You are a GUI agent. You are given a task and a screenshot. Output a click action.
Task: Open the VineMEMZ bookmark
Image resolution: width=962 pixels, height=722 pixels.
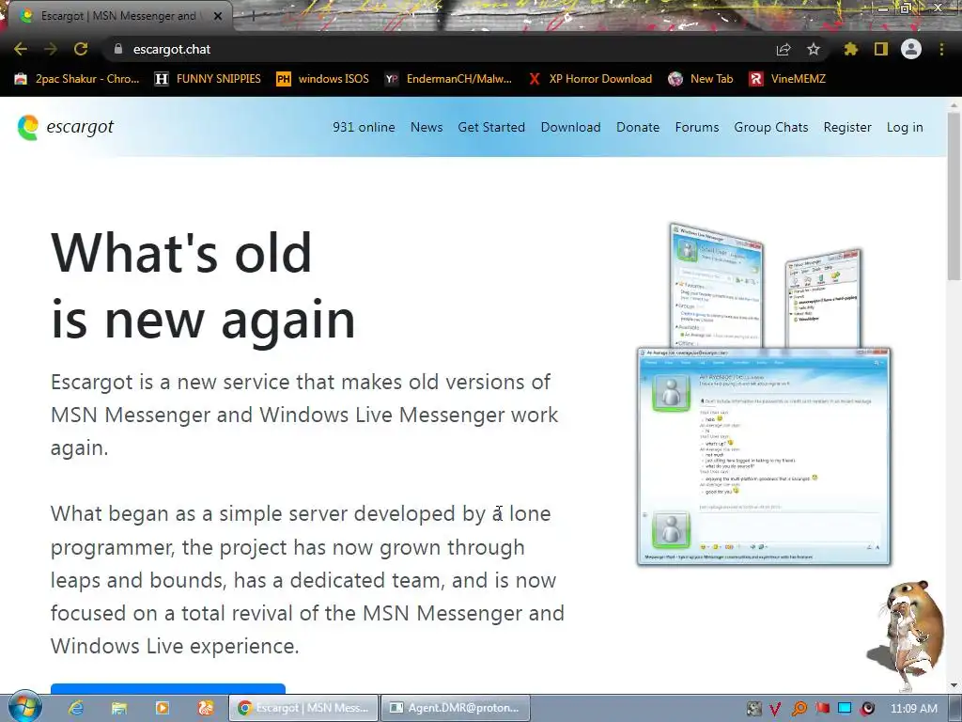tap(787, 79)
